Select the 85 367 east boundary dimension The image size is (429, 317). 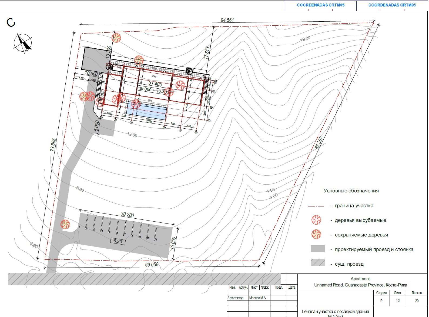point(319,143)
